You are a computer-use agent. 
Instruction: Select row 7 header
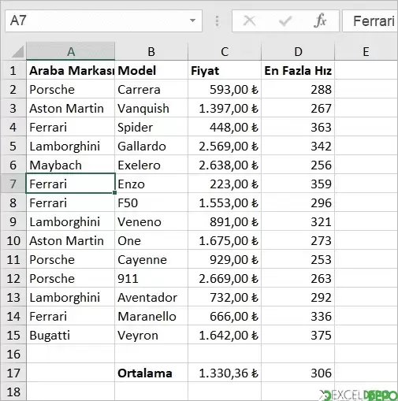tap(13, 184)
